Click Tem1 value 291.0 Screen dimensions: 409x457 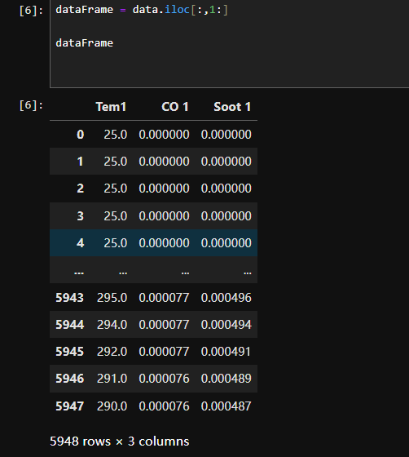(112, 379)
